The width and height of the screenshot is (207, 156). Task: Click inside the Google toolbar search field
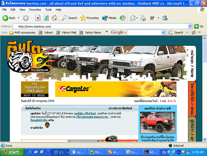click(146, 32)
